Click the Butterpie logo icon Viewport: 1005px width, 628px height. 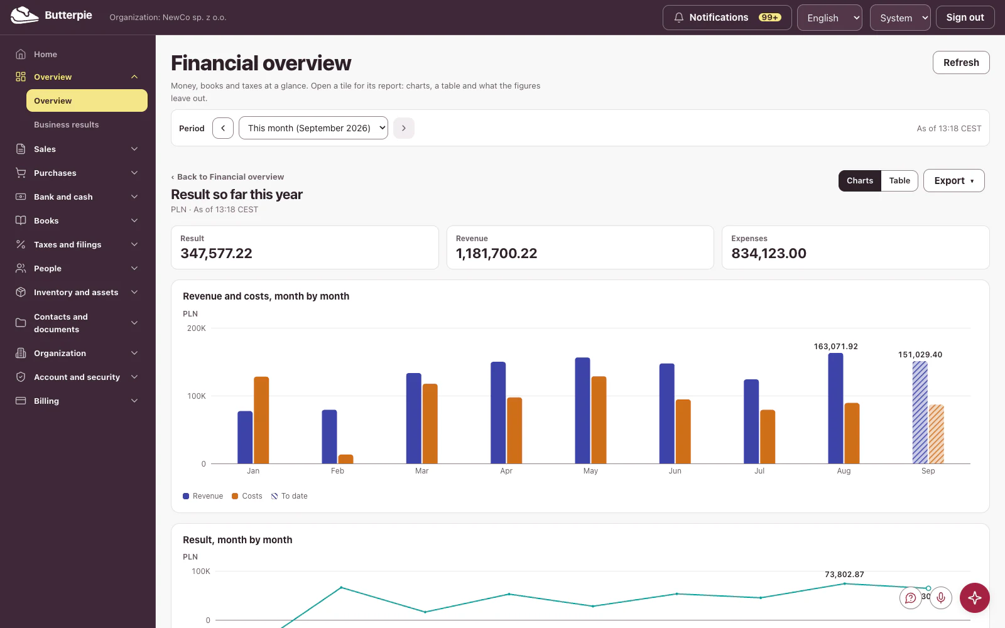click(x=24, y=15)
